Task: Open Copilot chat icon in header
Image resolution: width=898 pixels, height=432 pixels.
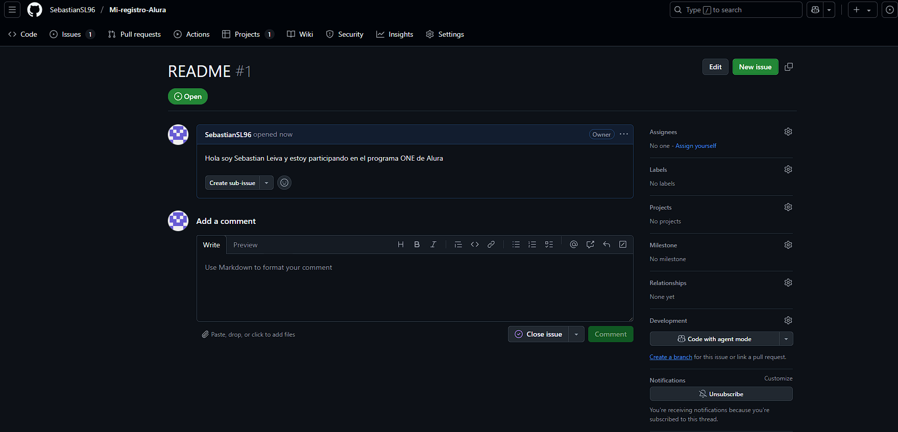Action: tap(815, 10)
